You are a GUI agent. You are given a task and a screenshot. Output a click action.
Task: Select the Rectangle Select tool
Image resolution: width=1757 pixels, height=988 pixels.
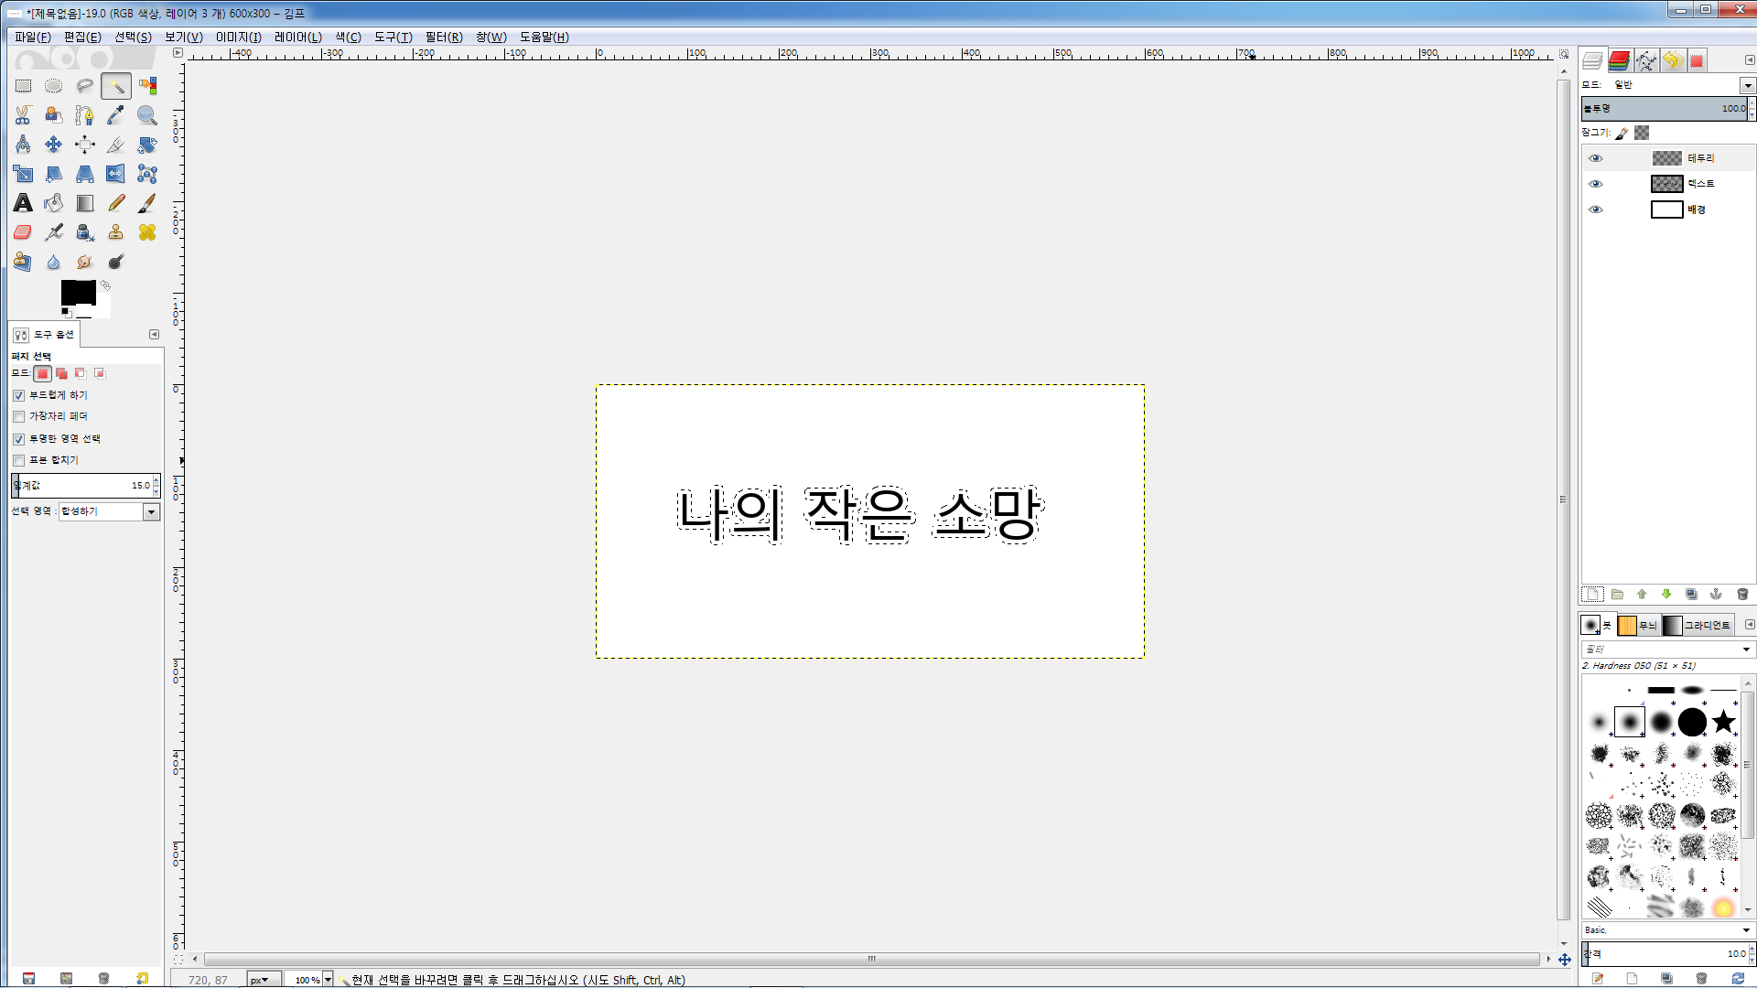[x=23, y=86]
